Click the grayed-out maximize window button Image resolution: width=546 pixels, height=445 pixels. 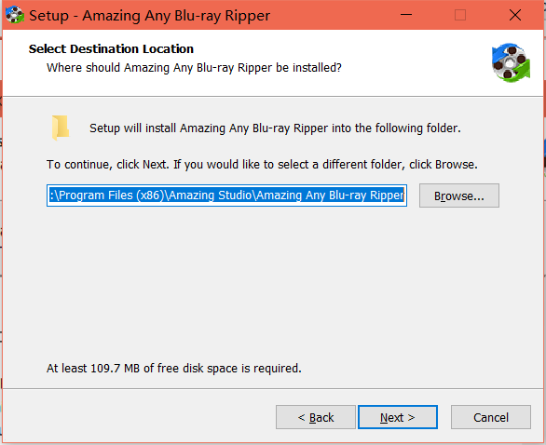[460, 15]
